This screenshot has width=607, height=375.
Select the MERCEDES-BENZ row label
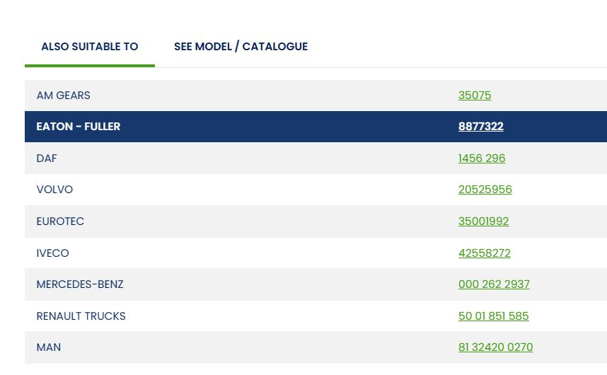click(80, 284)
